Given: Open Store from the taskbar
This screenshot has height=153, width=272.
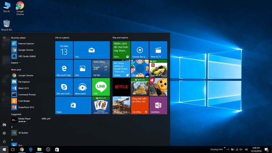Looking at the screenshot, I should (x=57, y=149).
